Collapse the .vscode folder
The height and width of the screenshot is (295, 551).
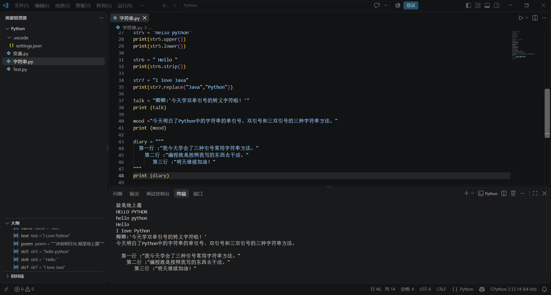click(9, 38)
